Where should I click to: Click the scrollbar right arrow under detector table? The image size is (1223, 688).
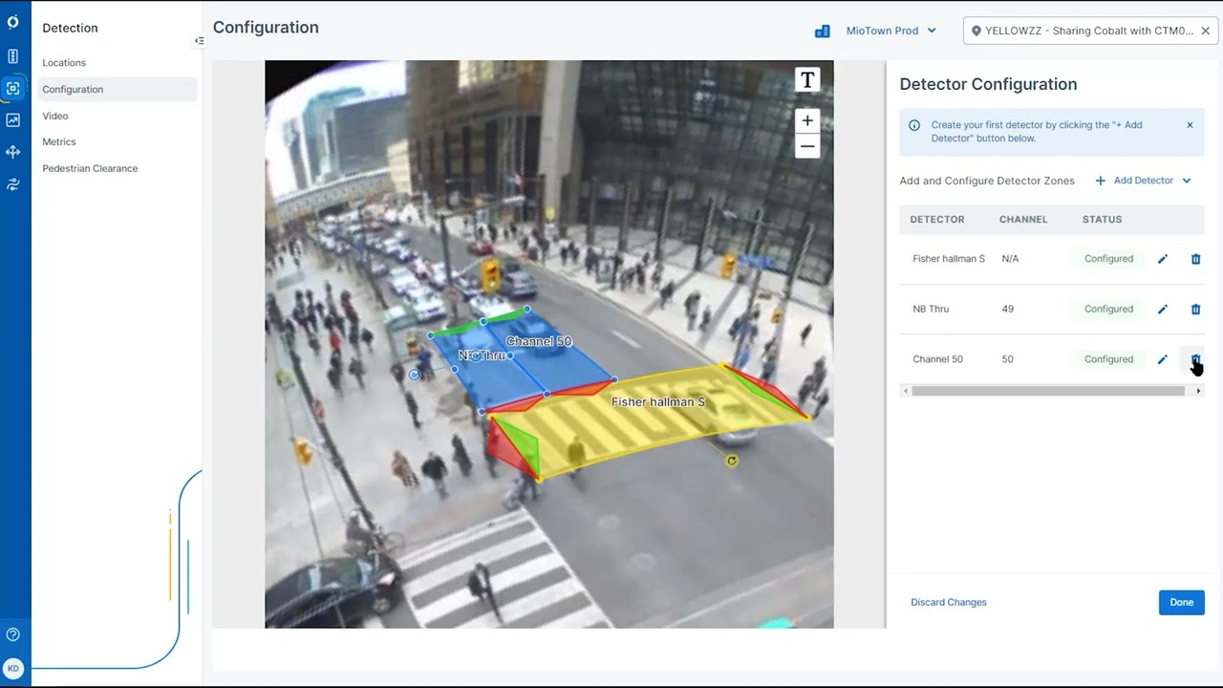click(x=1198, y=391)
